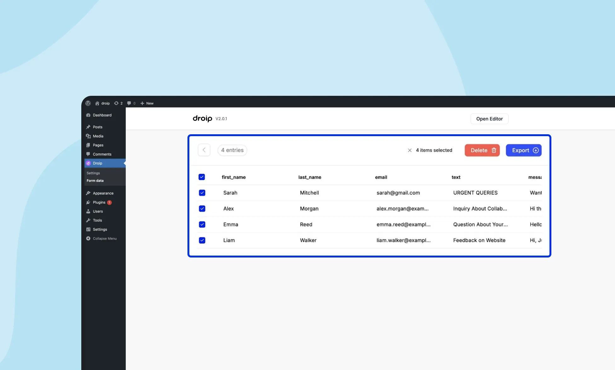Viewport: 615px width, 370px height.
Task: Click the Comments icon in sidebar
Action: 88,154
